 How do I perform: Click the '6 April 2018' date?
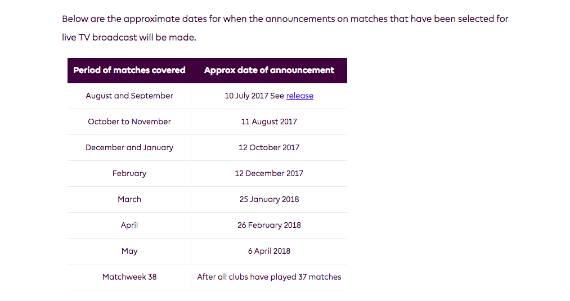pyautogui.click(x=269, y=251)
